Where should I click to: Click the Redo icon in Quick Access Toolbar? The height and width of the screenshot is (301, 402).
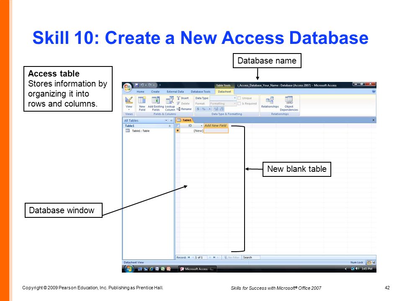(x=150, y=85)
